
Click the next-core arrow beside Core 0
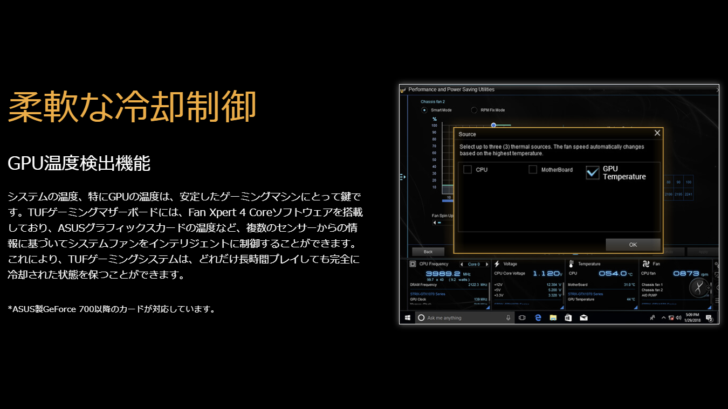coord(486,264)
